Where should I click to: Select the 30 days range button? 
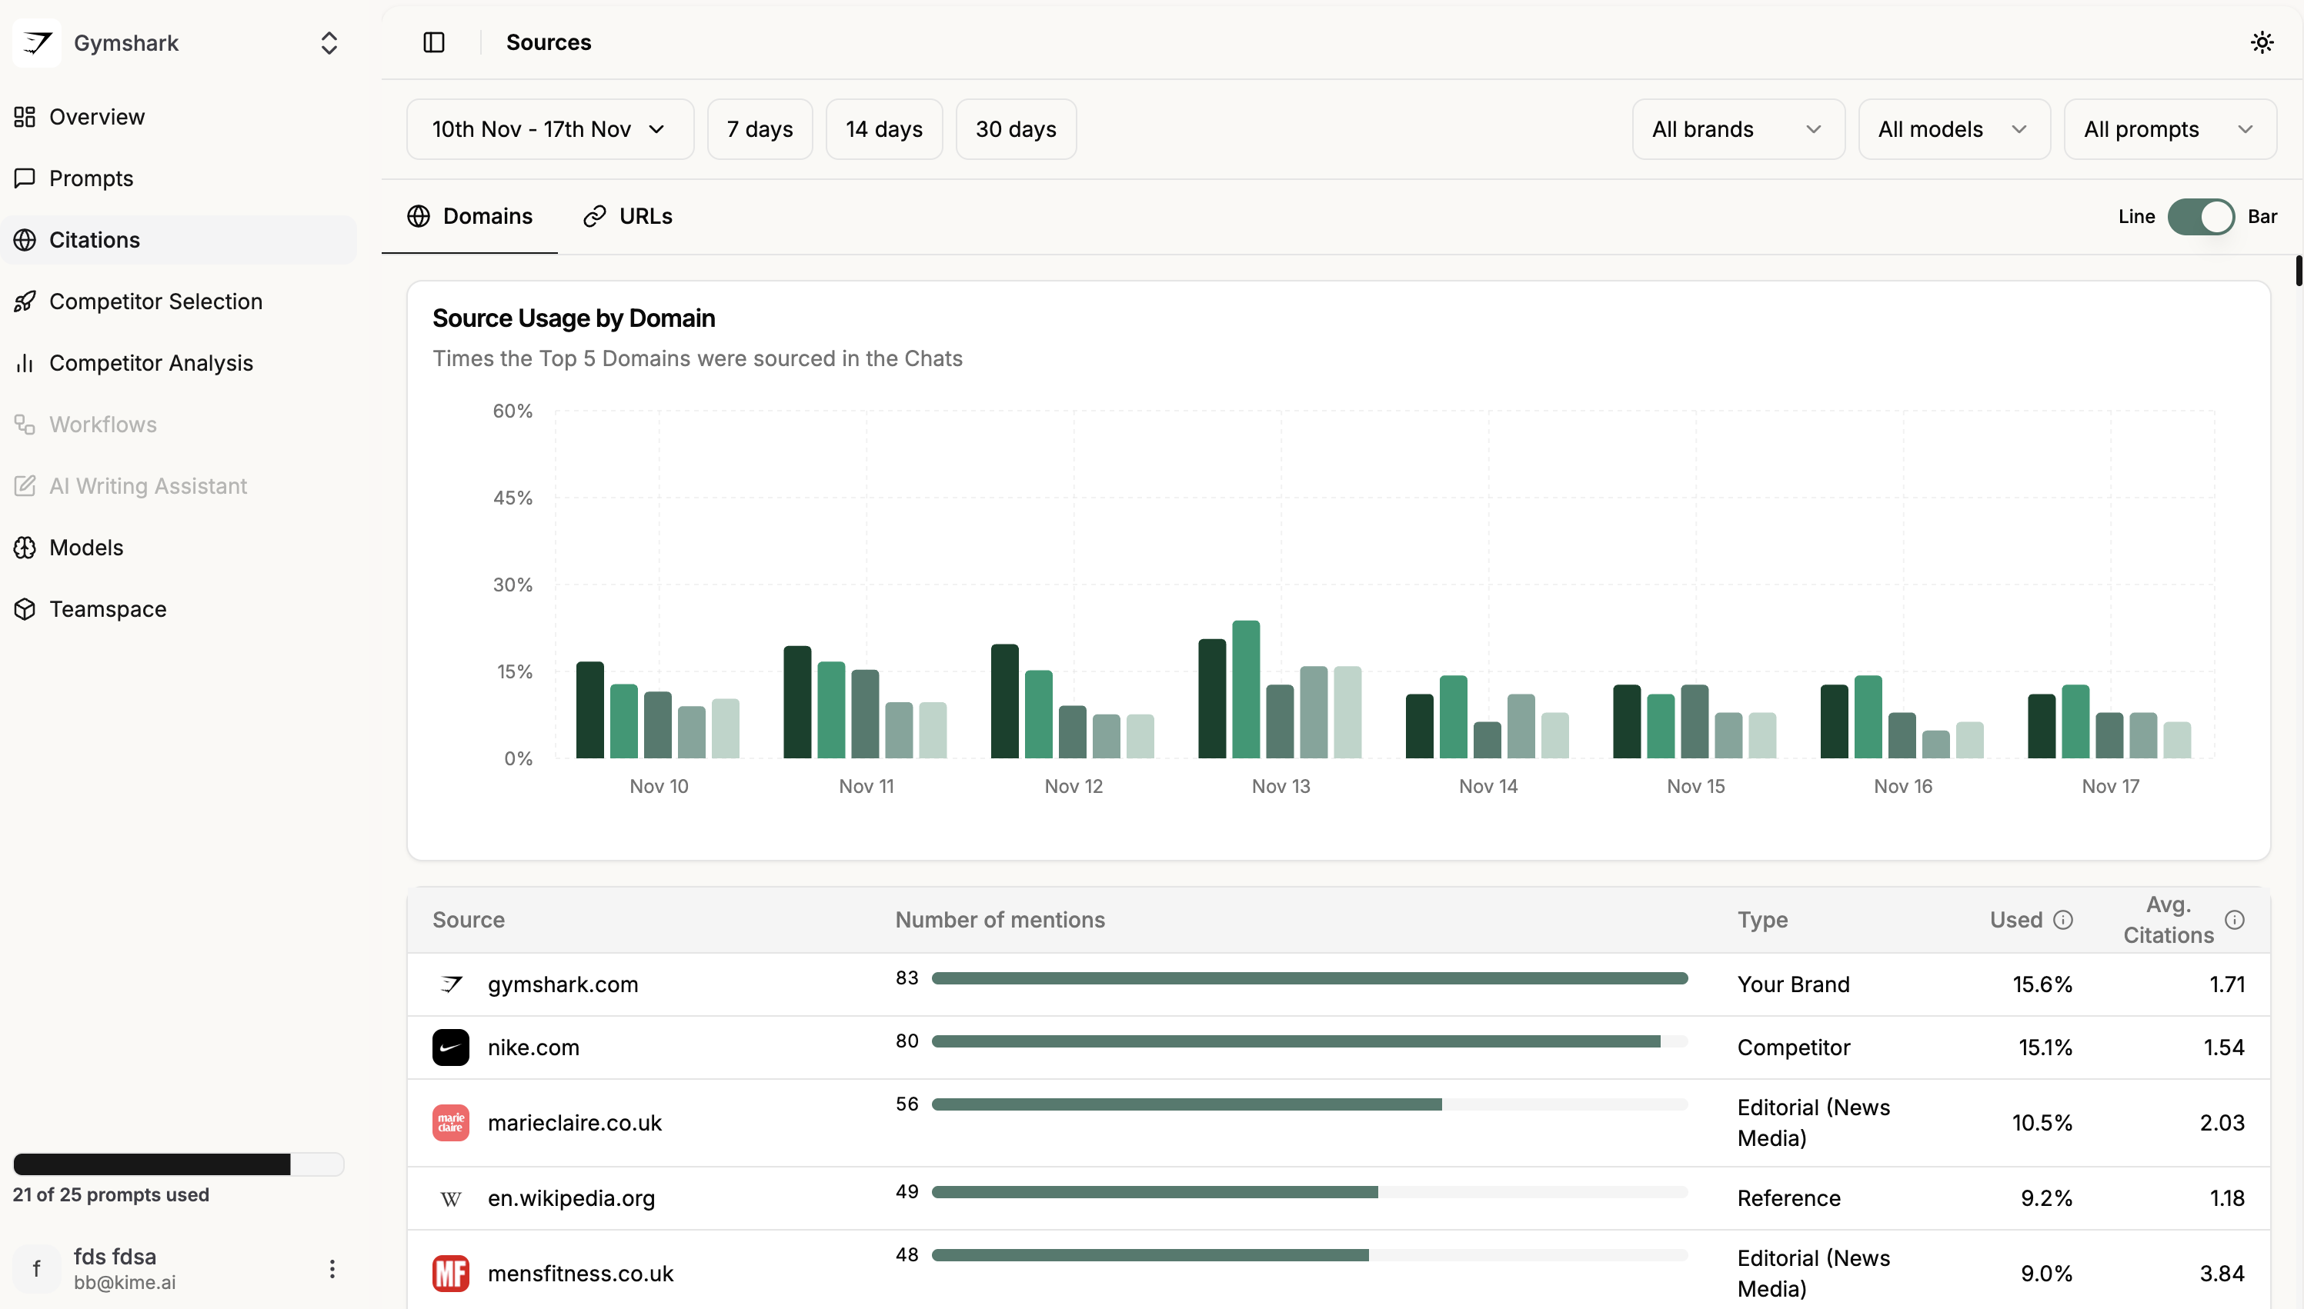(1015, 129)
